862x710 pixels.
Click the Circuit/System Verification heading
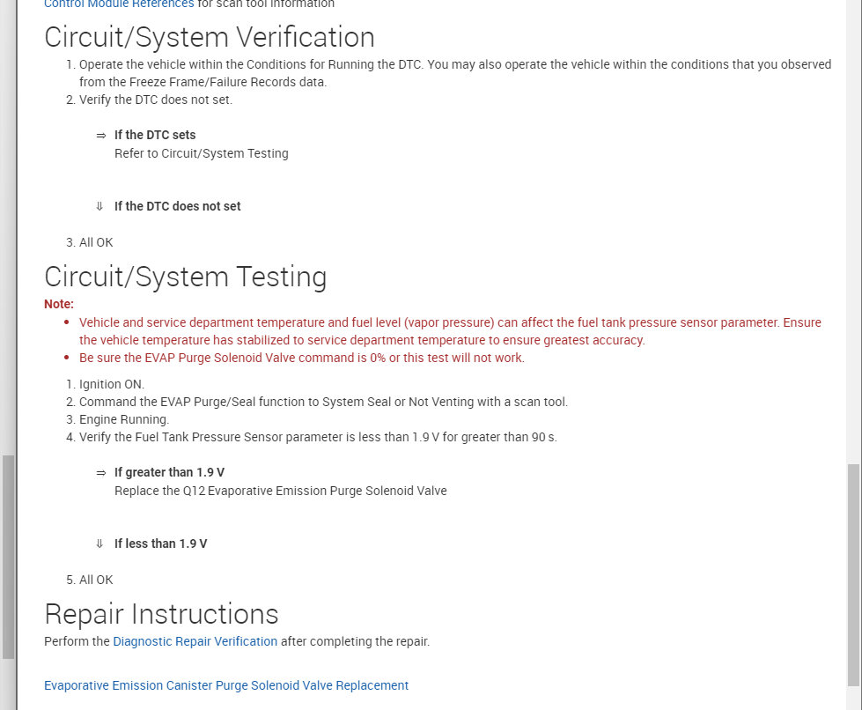pyautogui.click(x=210, y=38)
